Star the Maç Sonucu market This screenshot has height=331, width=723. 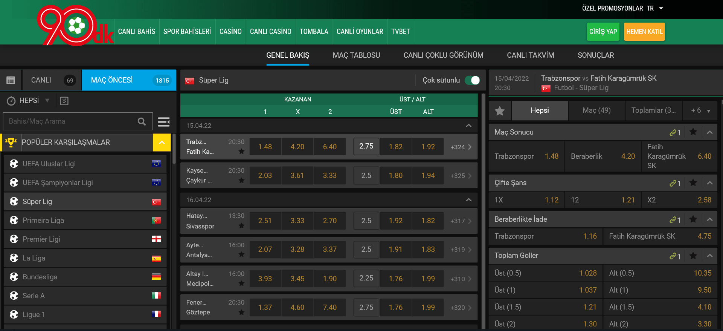[x=693, y=132]
